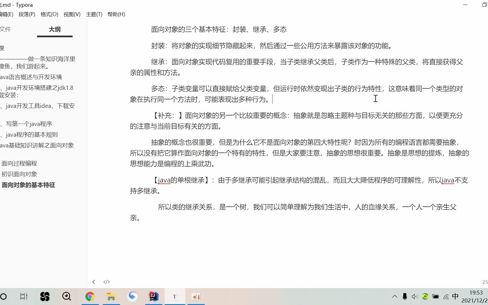Select outline entry 面向过程编程
This screenshot has width=488, height=305.
(x=19, y=163)
